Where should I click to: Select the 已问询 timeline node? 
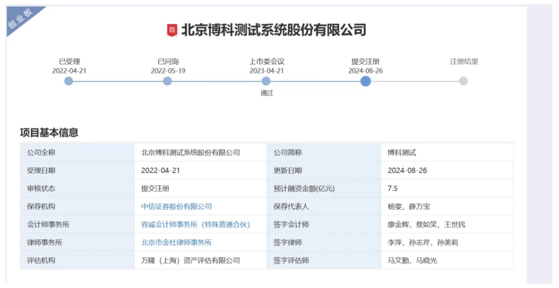(x=167, y=81)
